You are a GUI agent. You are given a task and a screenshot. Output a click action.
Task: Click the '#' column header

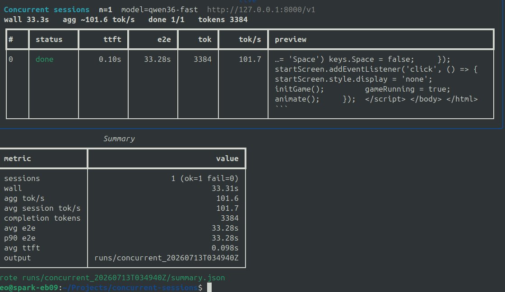[x=11, y=39]
